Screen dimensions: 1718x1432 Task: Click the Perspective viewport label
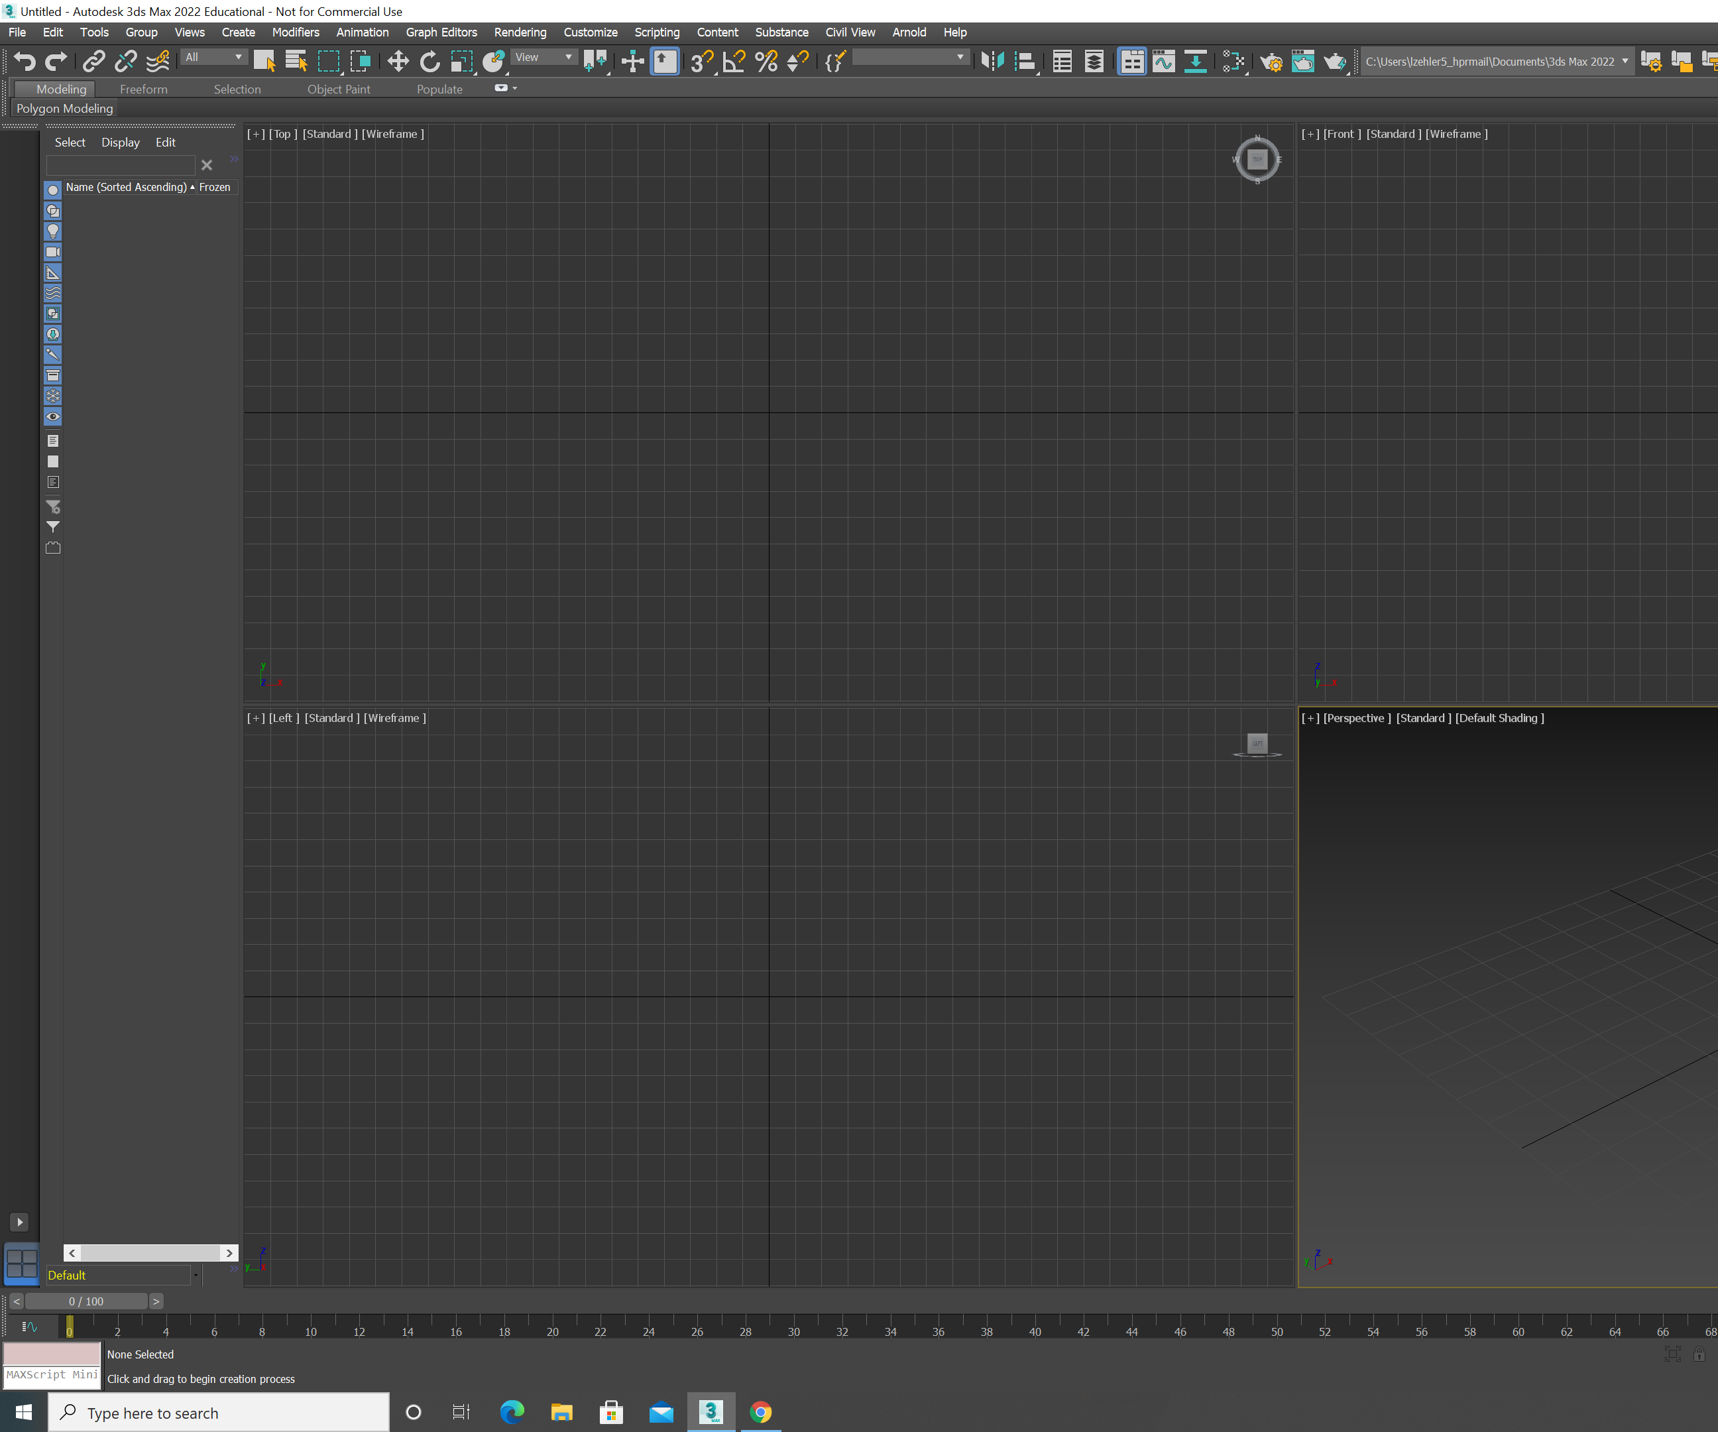pos(1356,717)
